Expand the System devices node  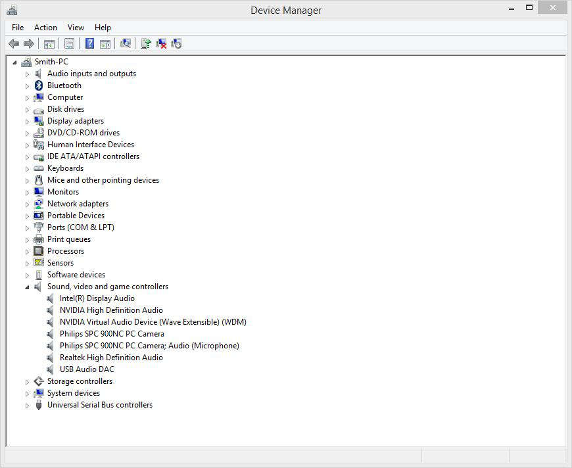pos(27,394)
